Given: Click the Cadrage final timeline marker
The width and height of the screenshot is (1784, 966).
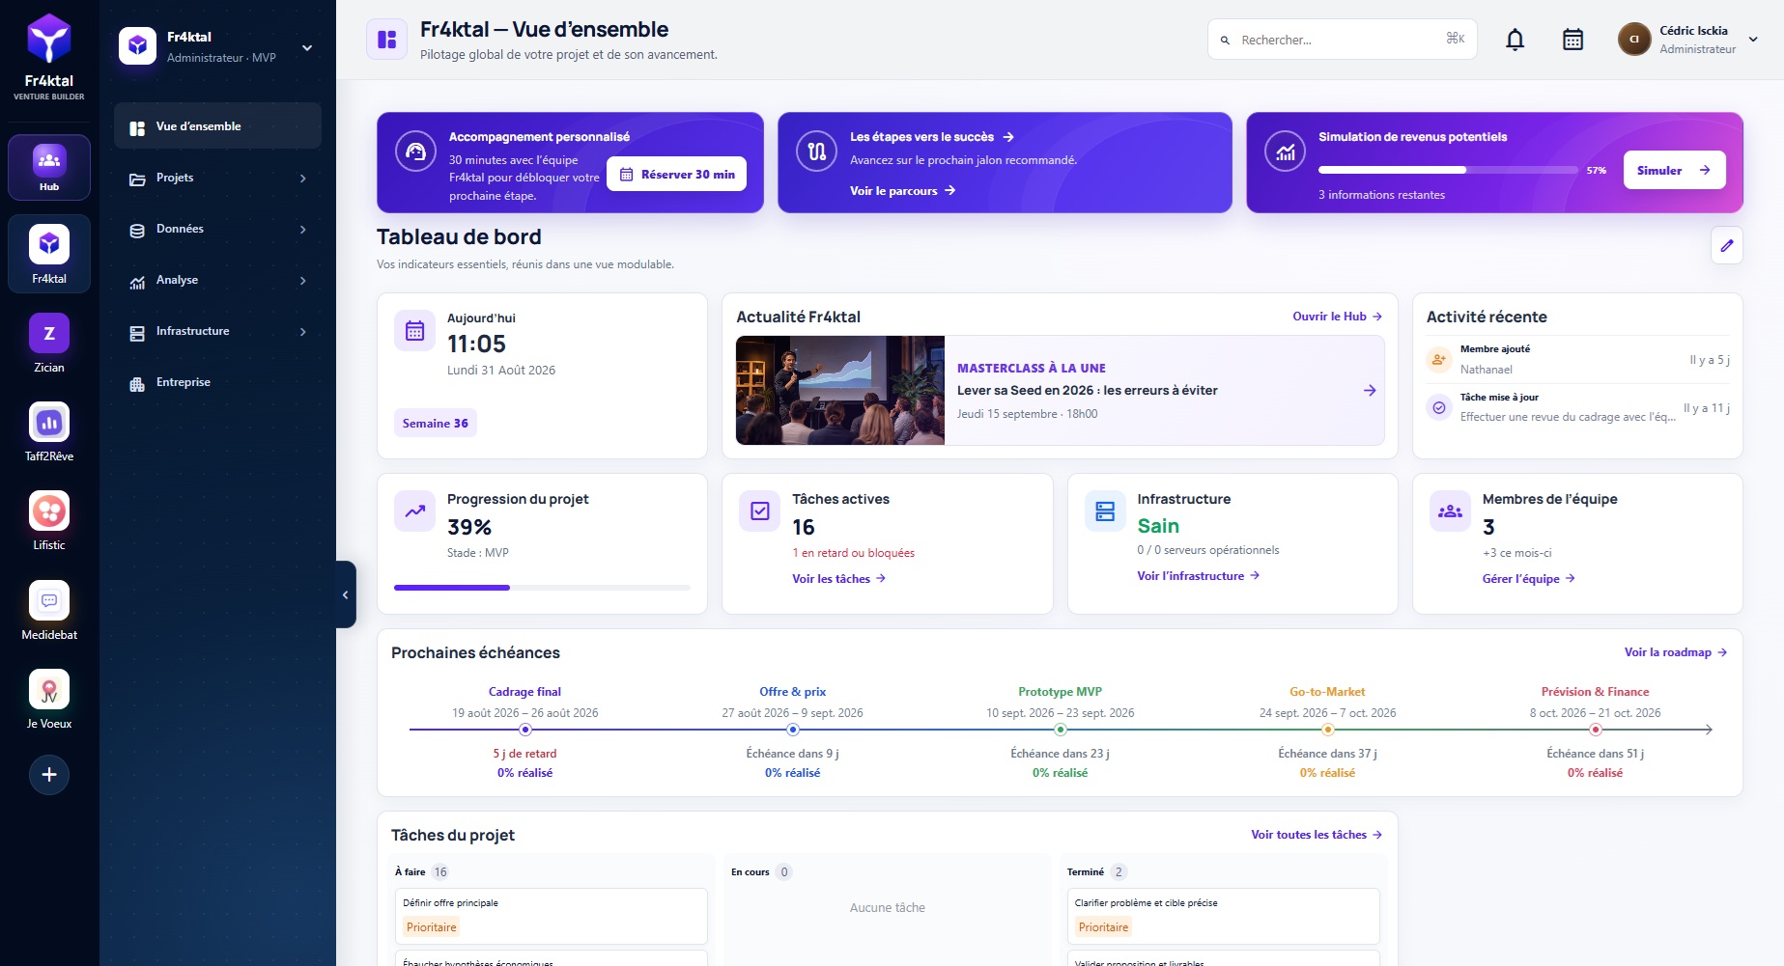Looking at the screenshot, I should pyautogui.click(x=525, y=730).
